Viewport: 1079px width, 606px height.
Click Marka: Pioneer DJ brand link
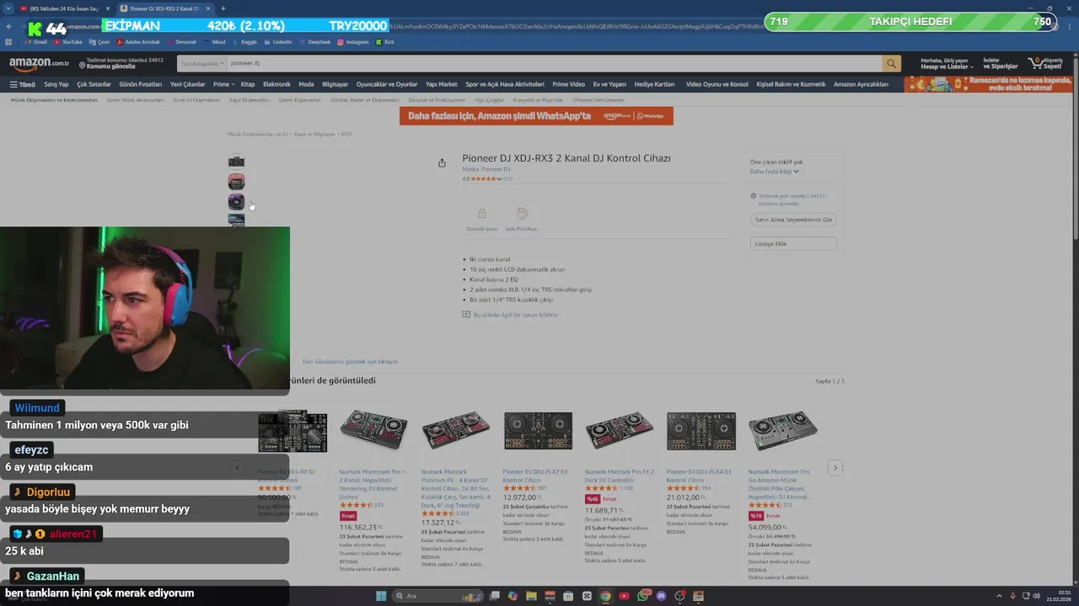coord(486,169)
